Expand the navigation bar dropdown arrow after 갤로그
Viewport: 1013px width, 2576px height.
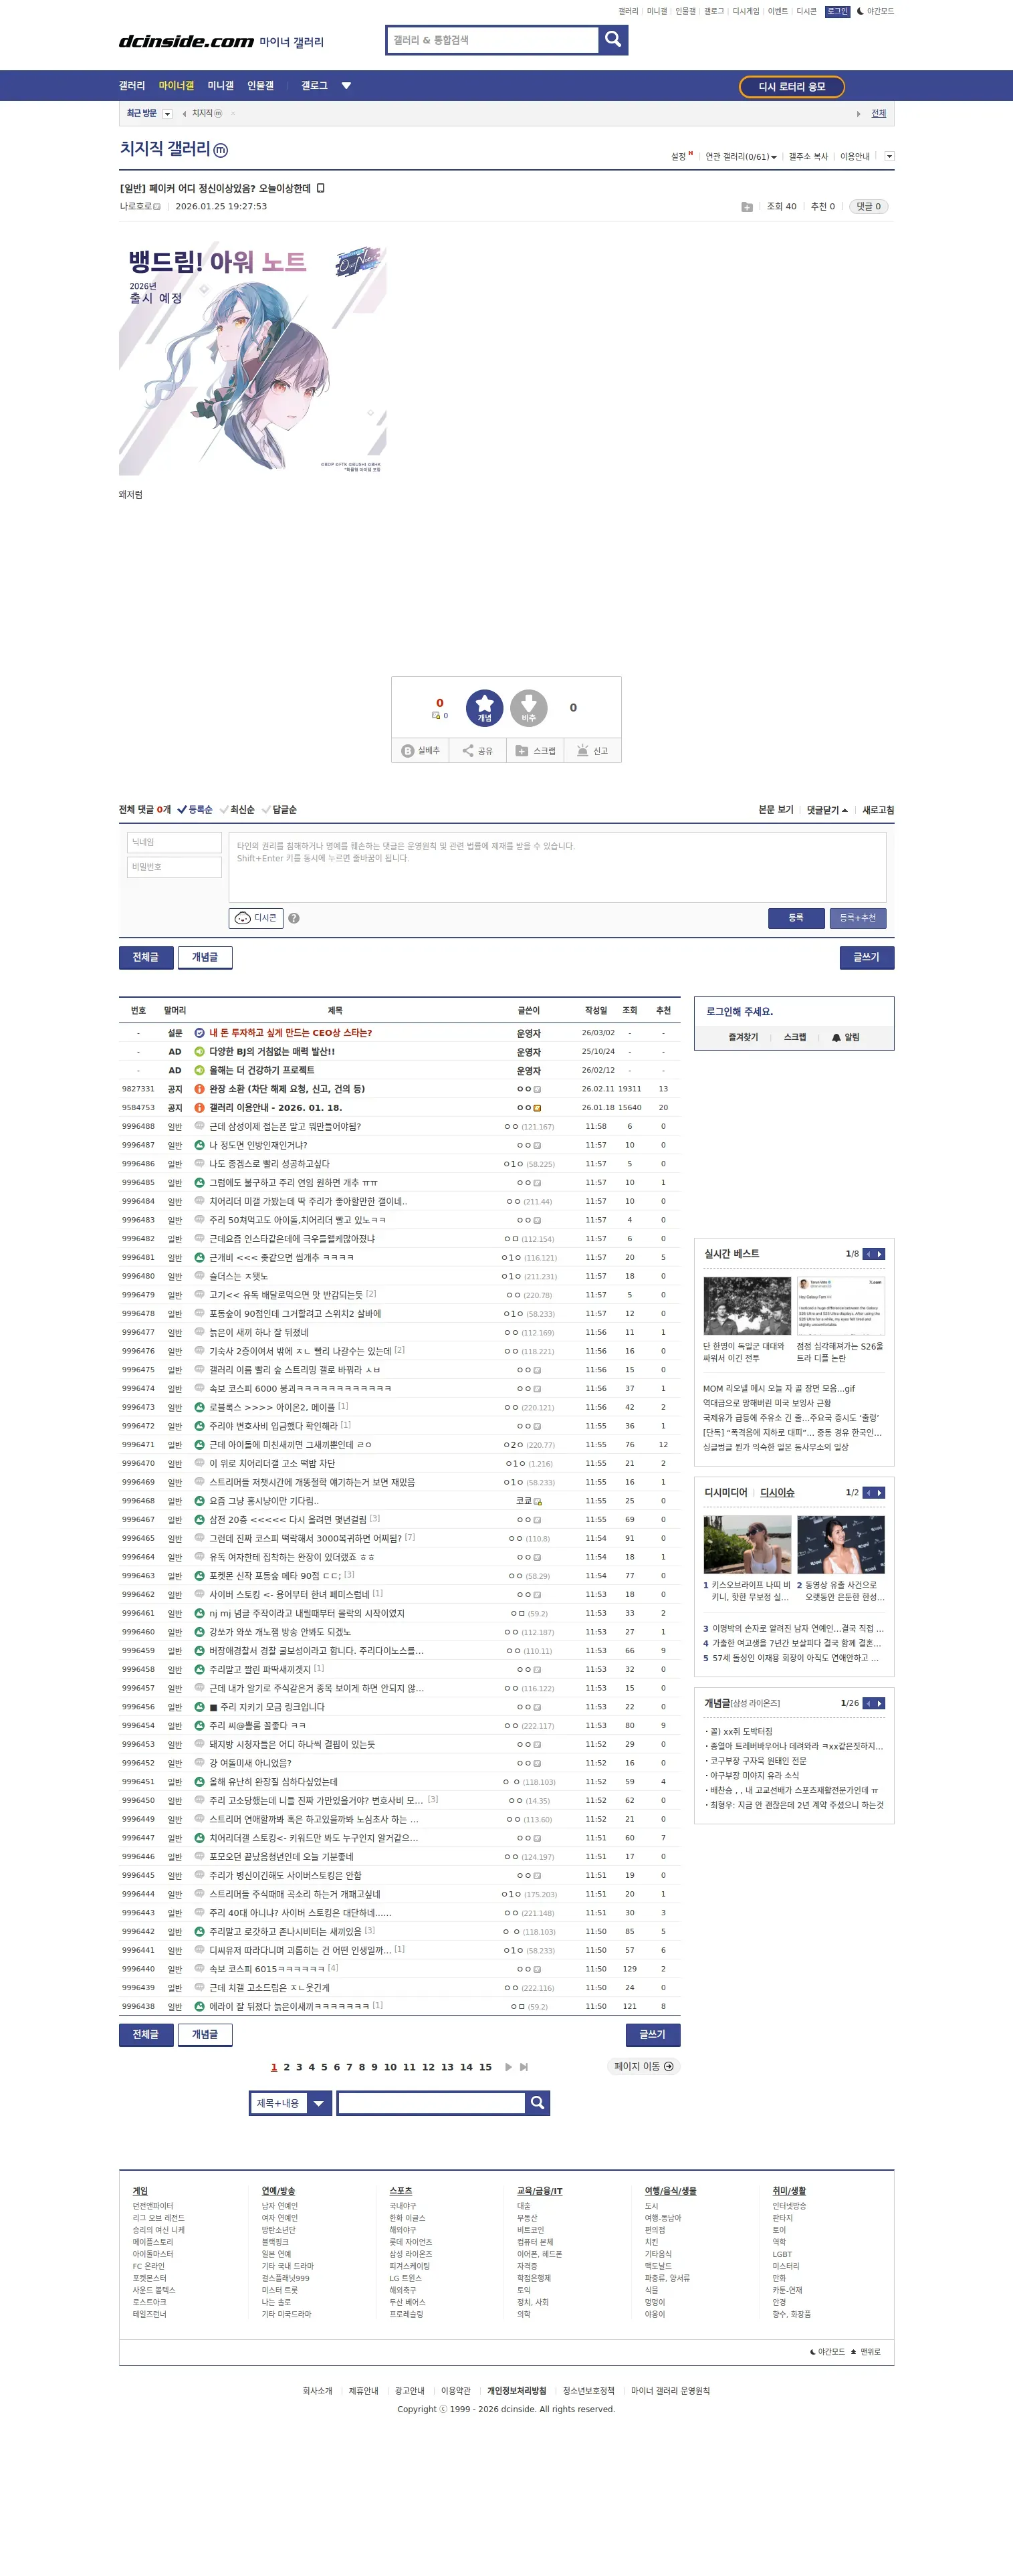(x=346, y=86)
